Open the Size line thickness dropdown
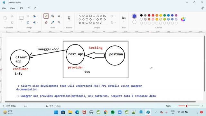Image resolution: width=206 pixels, height=116 pixels. 124,22
